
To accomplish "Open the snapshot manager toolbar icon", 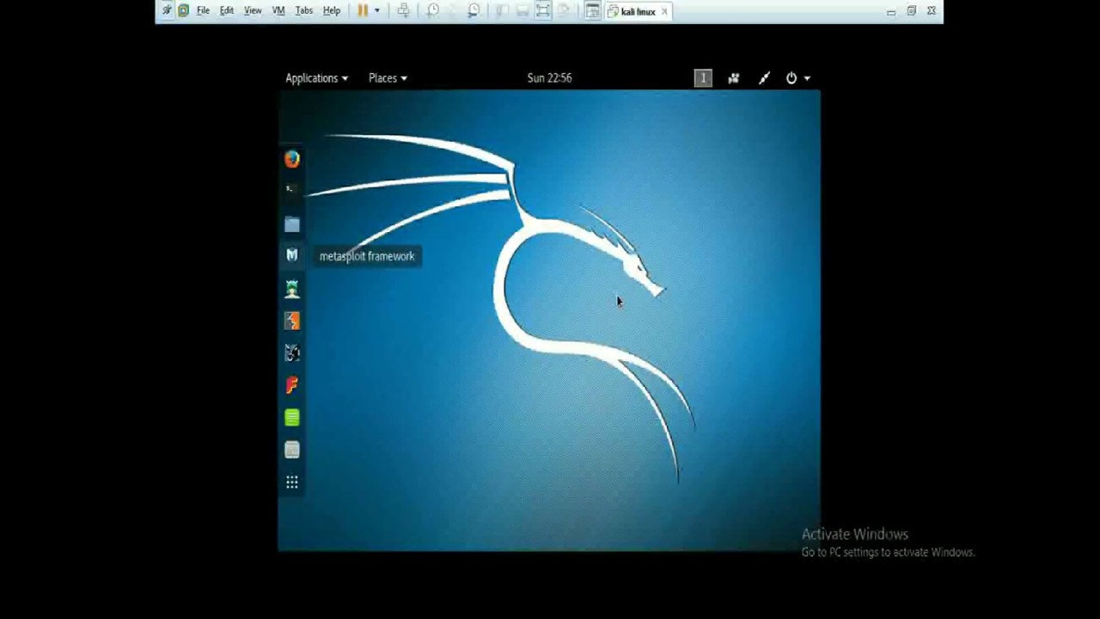I will [474, 11].
